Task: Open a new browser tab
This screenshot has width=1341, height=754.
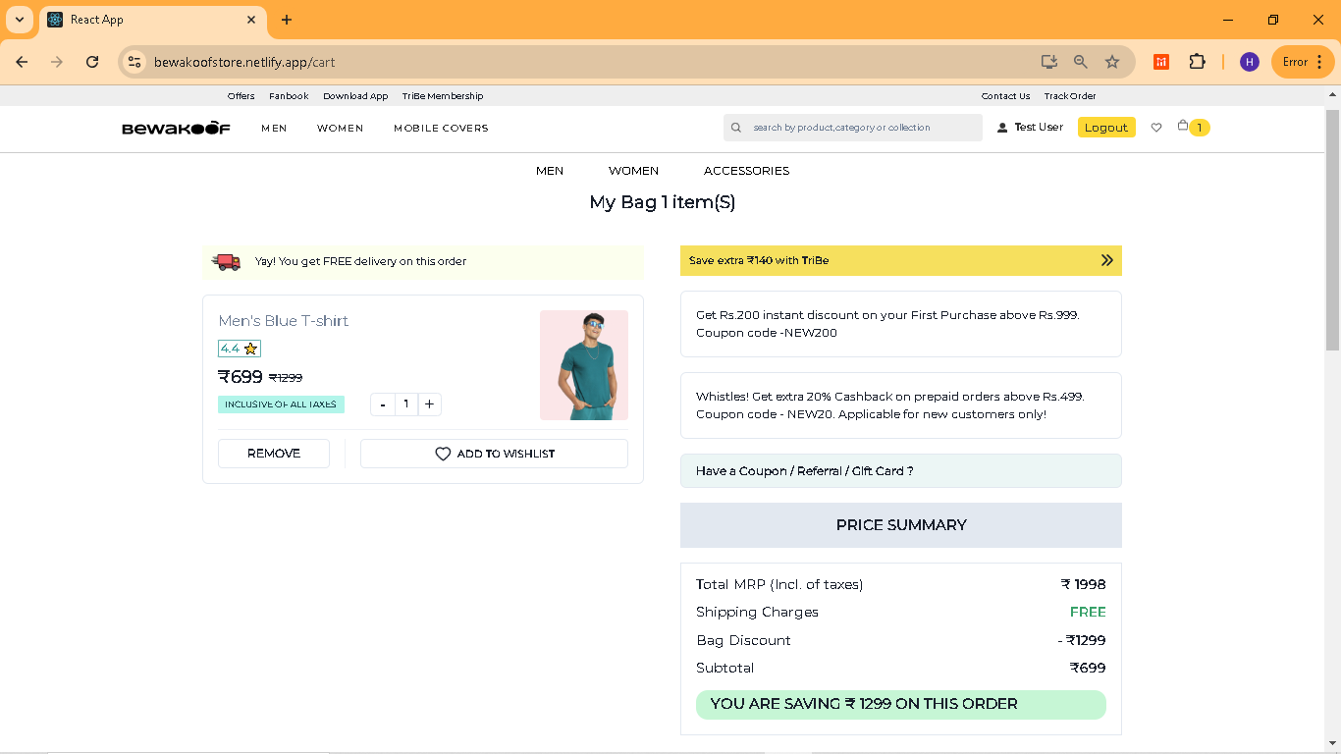Action: pos(287,20)
